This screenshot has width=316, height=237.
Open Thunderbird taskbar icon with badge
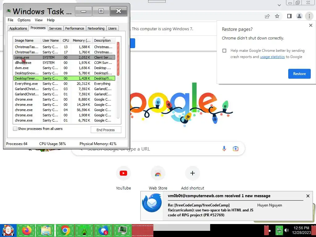[x=103, y=230]
